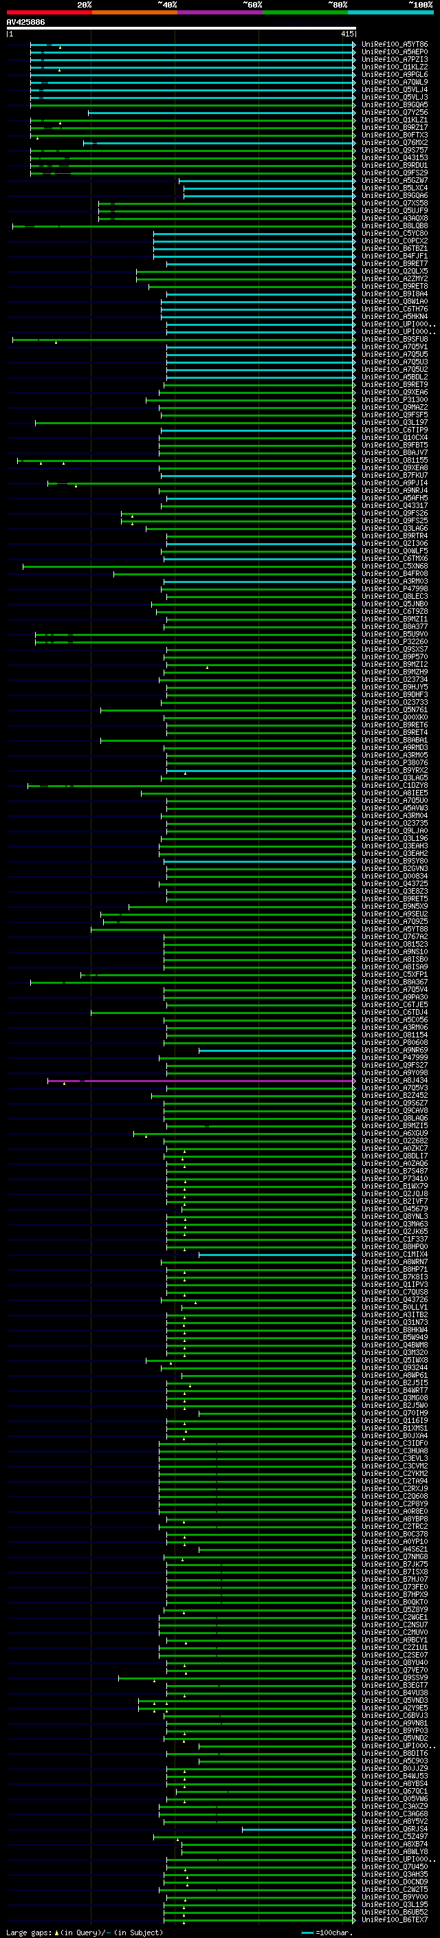Click the UniRef100_B5LXC4 label
440x1938 pixels.
(x=394, y=188)
